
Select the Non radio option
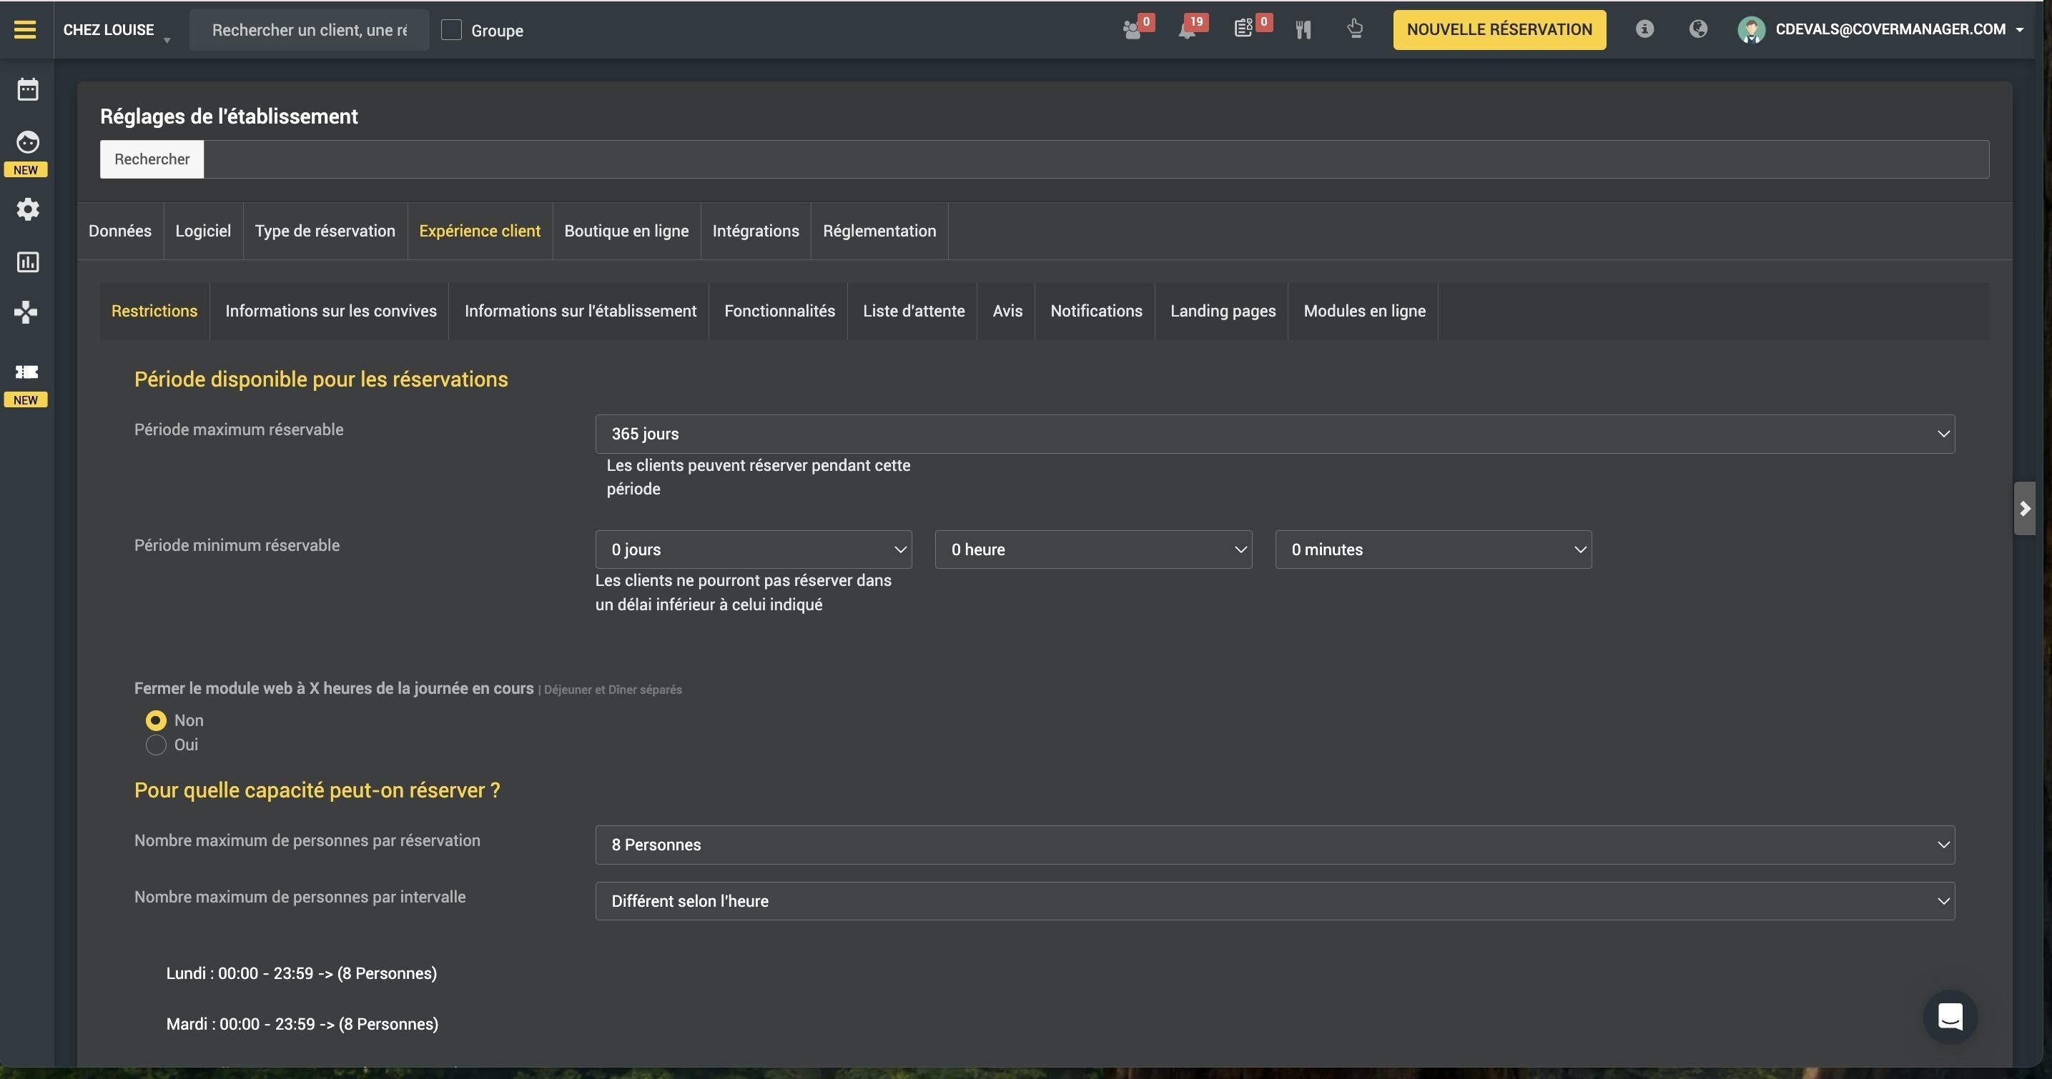[x=156, y=721]
